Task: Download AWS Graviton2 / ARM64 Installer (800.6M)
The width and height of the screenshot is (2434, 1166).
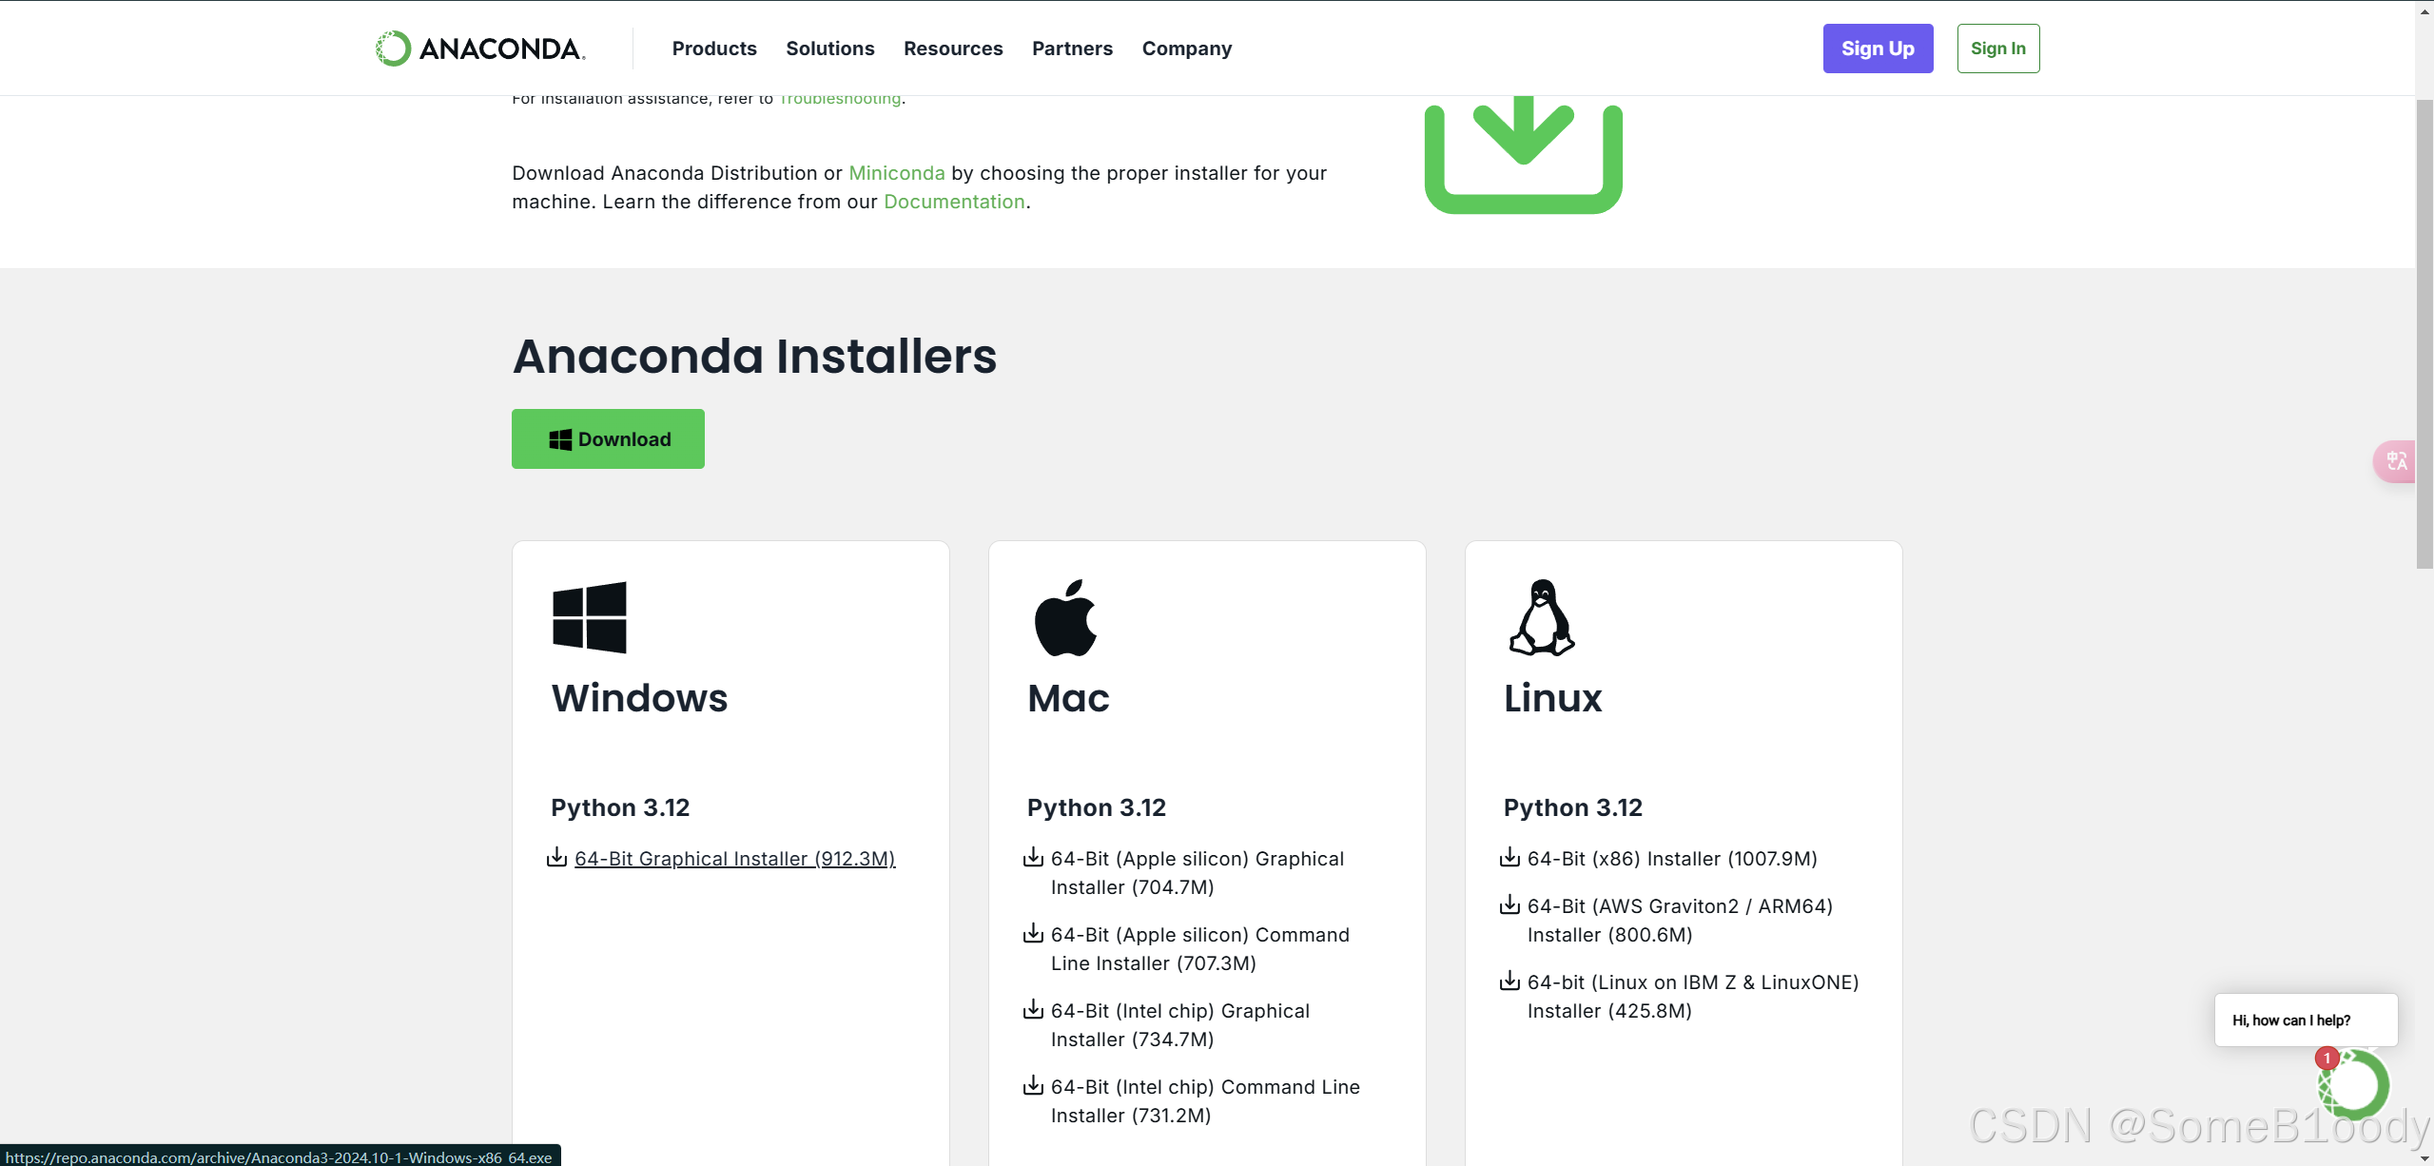Action: click(1680, 921)
